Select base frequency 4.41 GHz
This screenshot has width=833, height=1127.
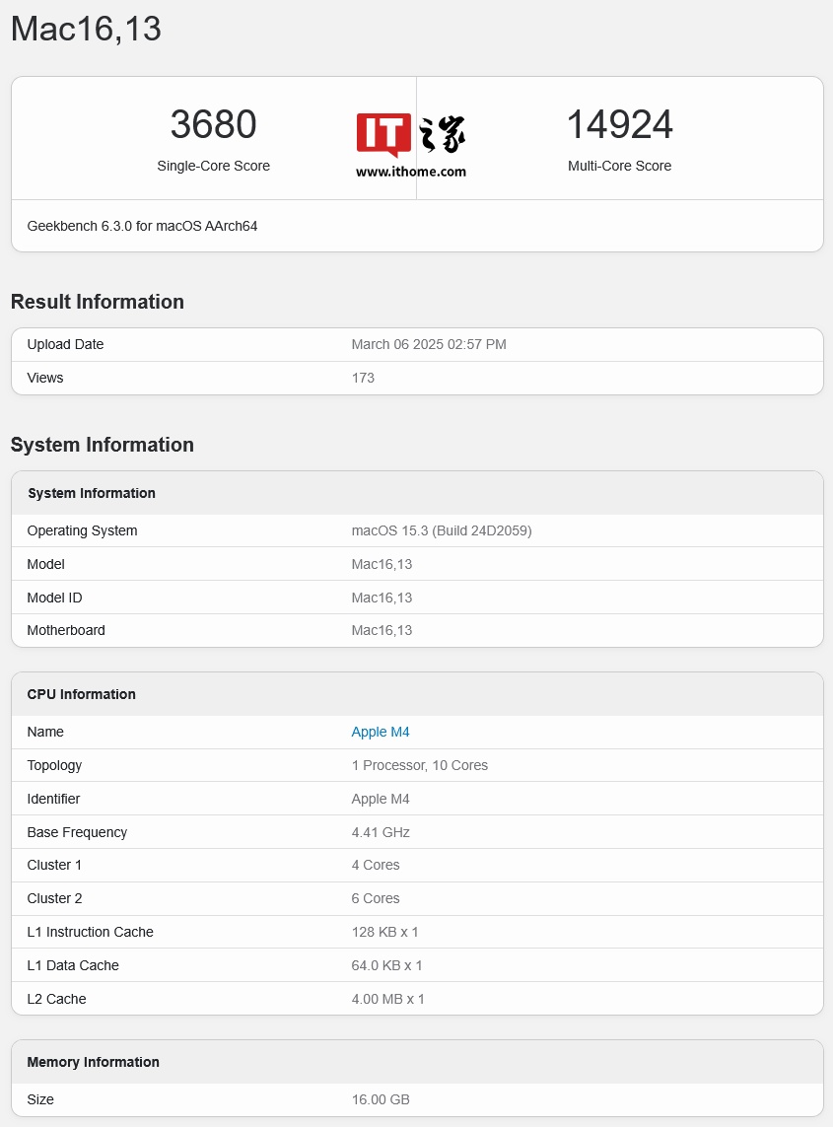click(x=381, y=832)
